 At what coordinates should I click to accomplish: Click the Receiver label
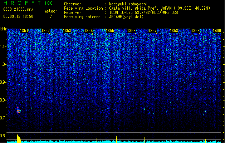coord(73,13)
